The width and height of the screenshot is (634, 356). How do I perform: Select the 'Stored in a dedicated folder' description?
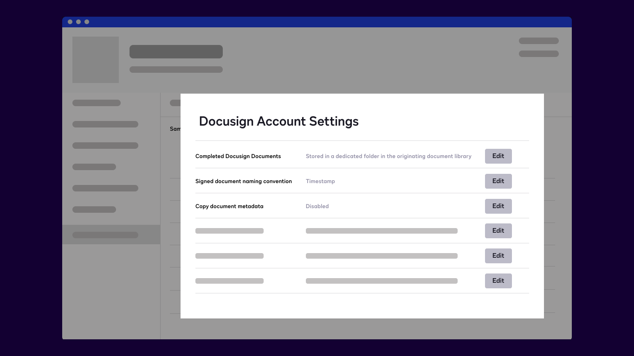coord(388,156)
